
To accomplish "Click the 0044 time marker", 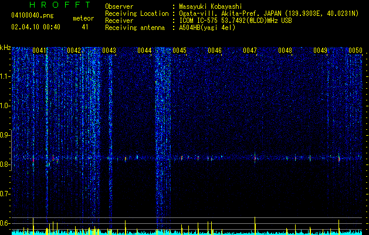I will click(x=144, y=51).
